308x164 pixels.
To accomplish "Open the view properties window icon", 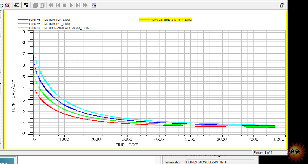I will point(17,5).
